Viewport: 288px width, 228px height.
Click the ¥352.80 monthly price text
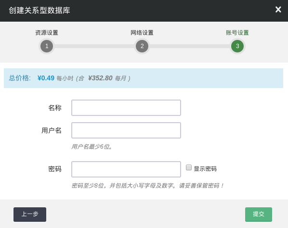click(x=100, y=78)
